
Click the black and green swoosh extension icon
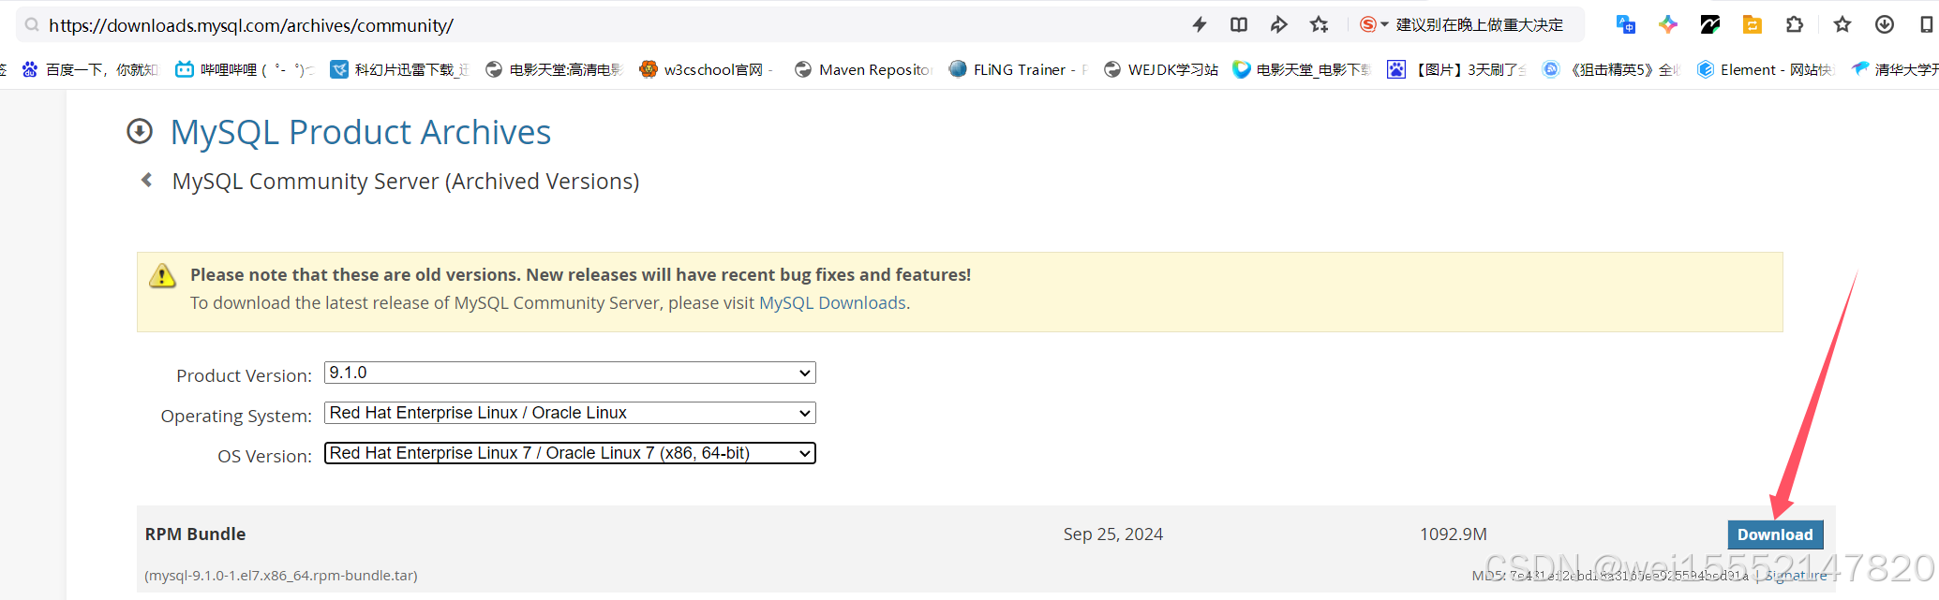click(1710, 25)
